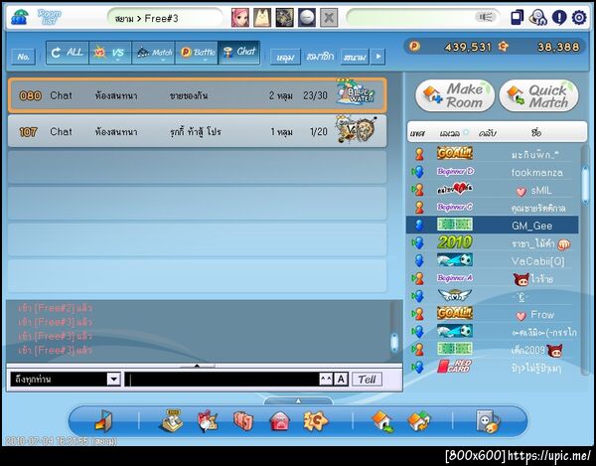The width and height of the screenshot is (596, 466).
Task: Click the chat message input field
Action: [222, 379]
